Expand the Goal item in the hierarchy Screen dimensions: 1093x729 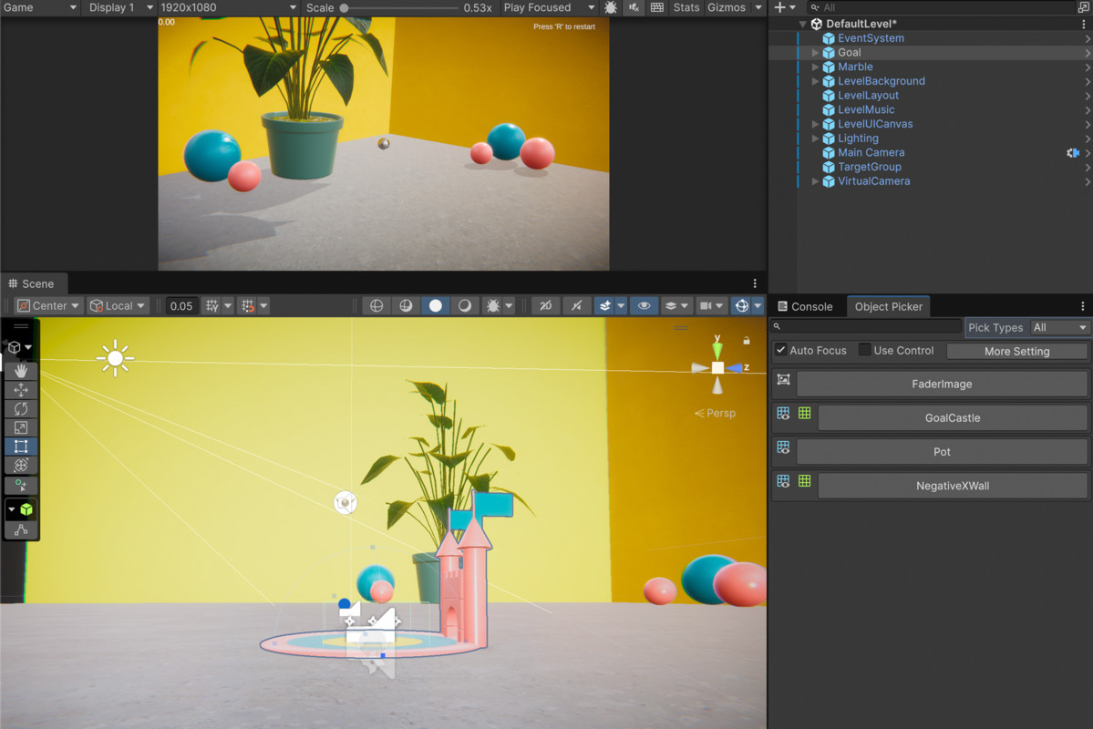tap(814, 52)
